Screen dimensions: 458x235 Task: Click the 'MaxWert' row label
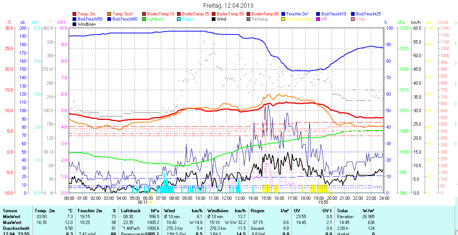point(12,223)
